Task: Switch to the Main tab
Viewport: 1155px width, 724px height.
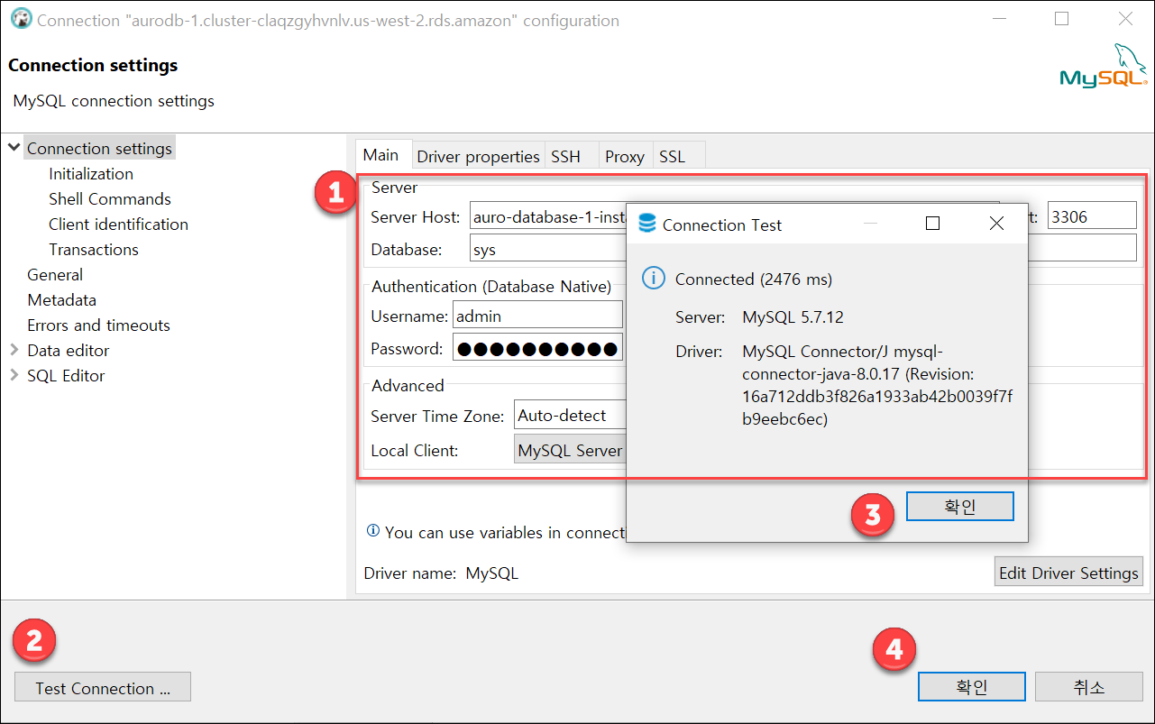Action: pos(380,155)
